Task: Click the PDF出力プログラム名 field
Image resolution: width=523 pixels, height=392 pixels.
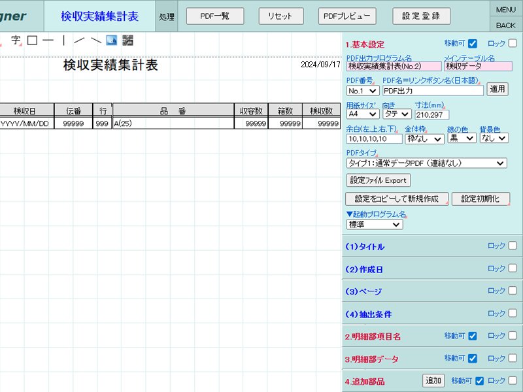Action: click(394, 67)
